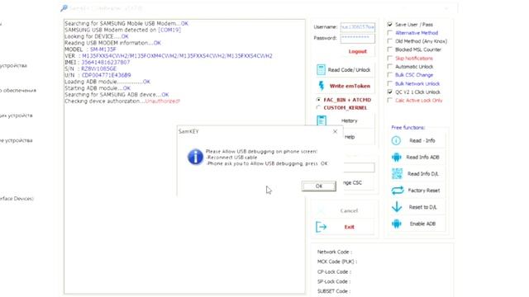Enable the Bulk Network Unlock checkbox
This screenshot has width=529, height=297.
tap(389, 83)
